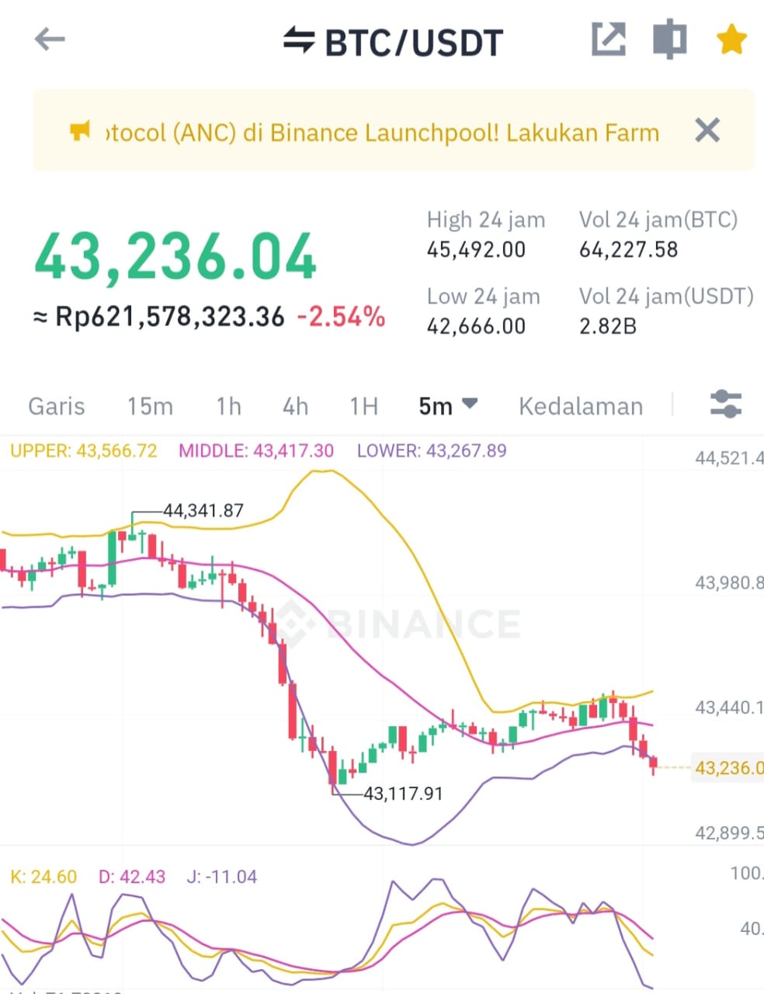Tap the 43,236.04 current price

[175, 257]
